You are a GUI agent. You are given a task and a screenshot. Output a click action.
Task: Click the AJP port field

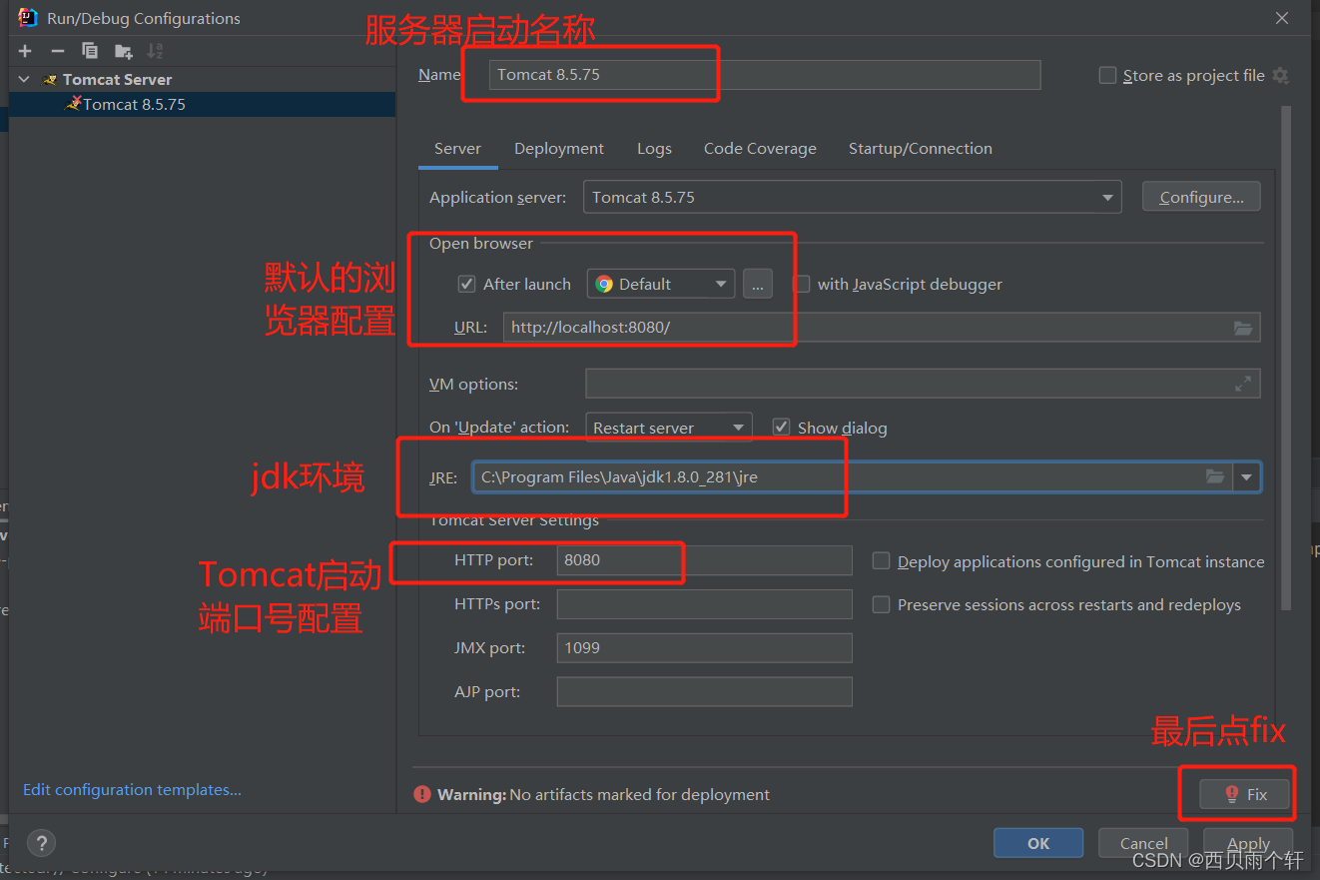704,692
